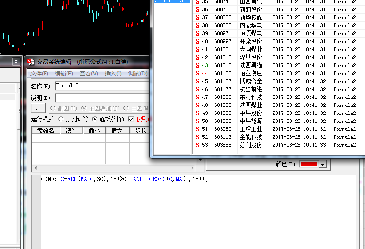Select the 主图 radio button
365x249 pixels.
(x=126, y=108)
